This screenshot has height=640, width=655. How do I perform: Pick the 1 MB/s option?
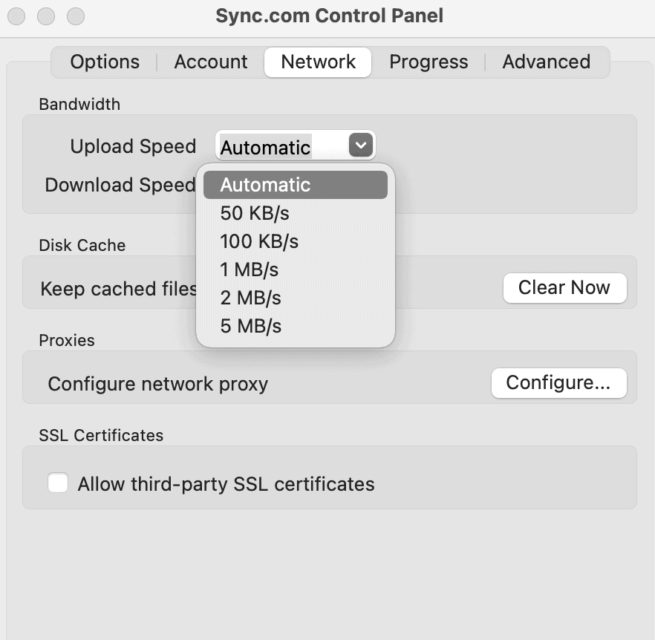[296, 270]
